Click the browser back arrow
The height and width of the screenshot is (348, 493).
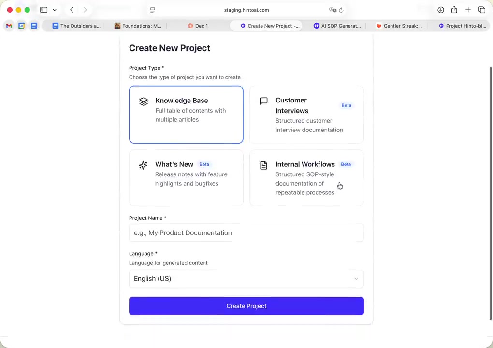[x=72, y=10]
